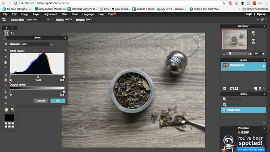
Task: Click the crop icon in options bar
Action: [4, 20]
